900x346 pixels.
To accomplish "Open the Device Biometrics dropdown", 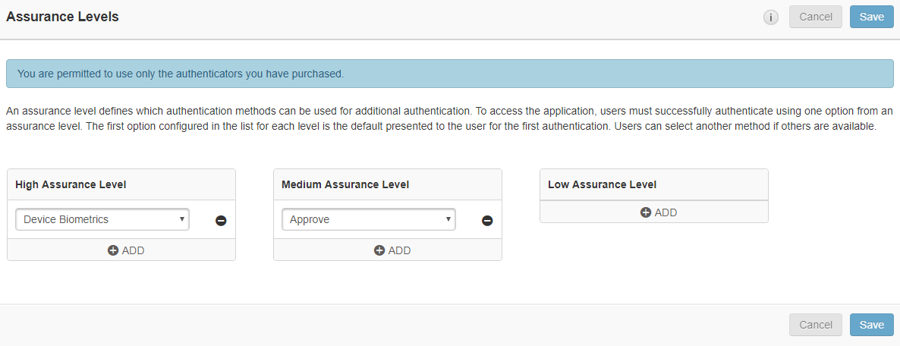I will click(x=102, y=219).
